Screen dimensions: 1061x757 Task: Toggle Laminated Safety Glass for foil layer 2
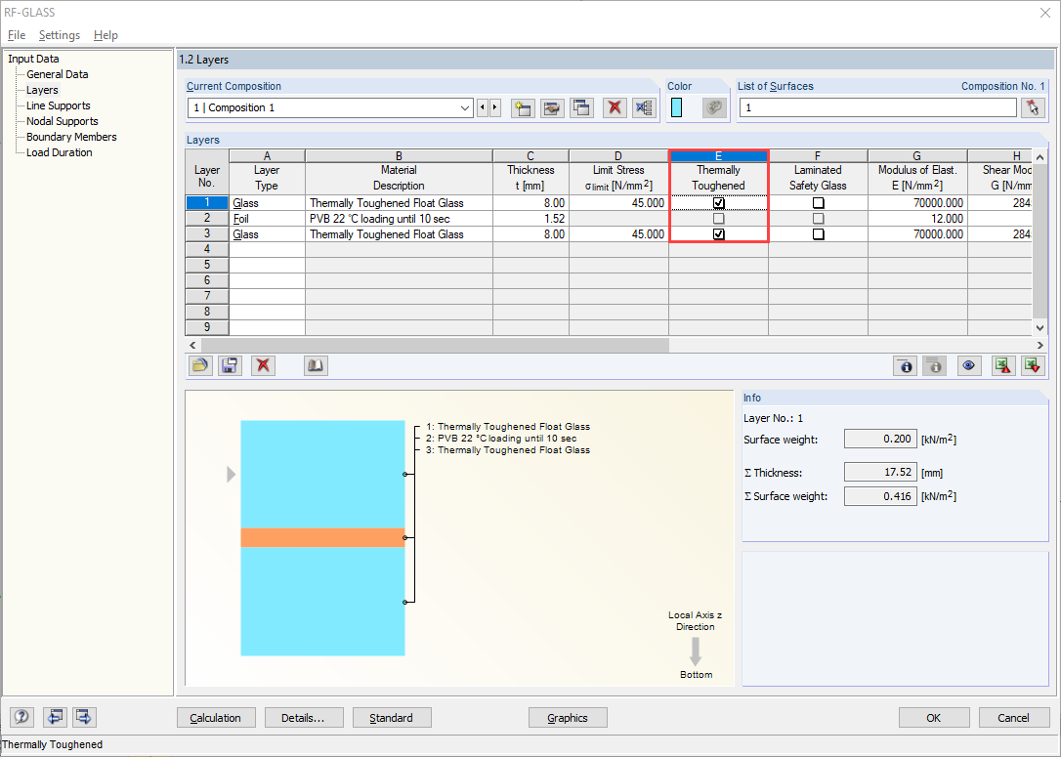tap(818, 219)
